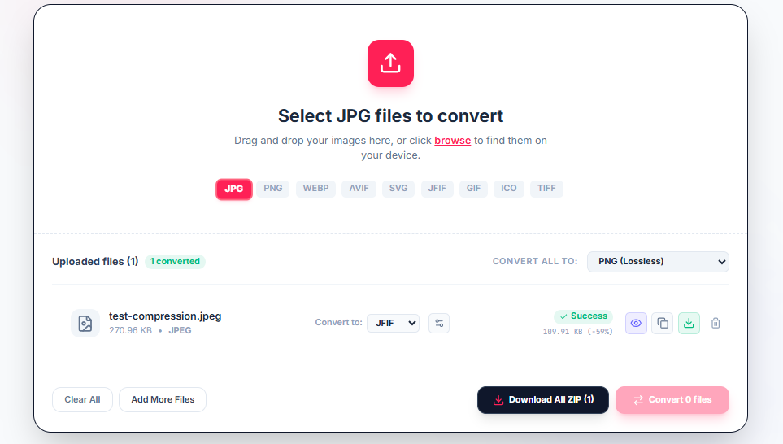Open conversion settings sliders icon

pyautogui.click(x=439, y=323)
